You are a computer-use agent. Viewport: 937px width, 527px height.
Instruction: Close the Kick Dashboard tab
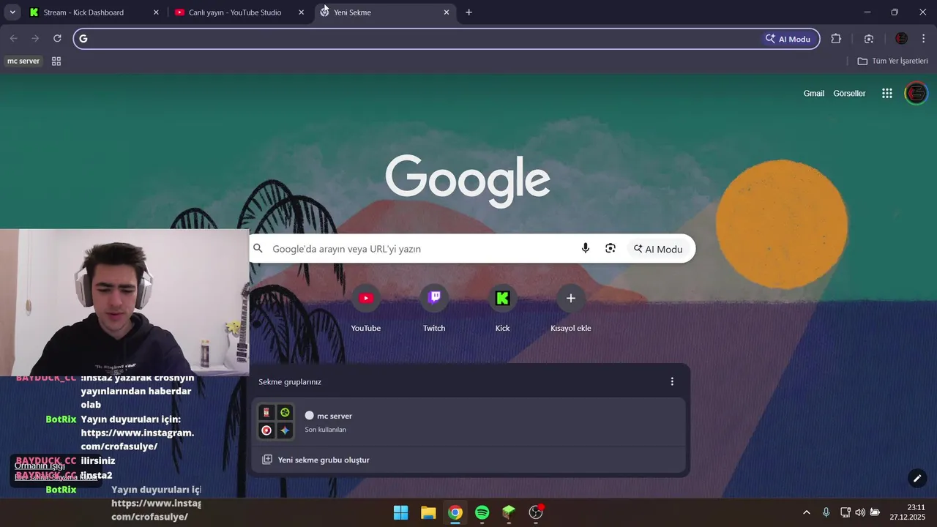156,12
